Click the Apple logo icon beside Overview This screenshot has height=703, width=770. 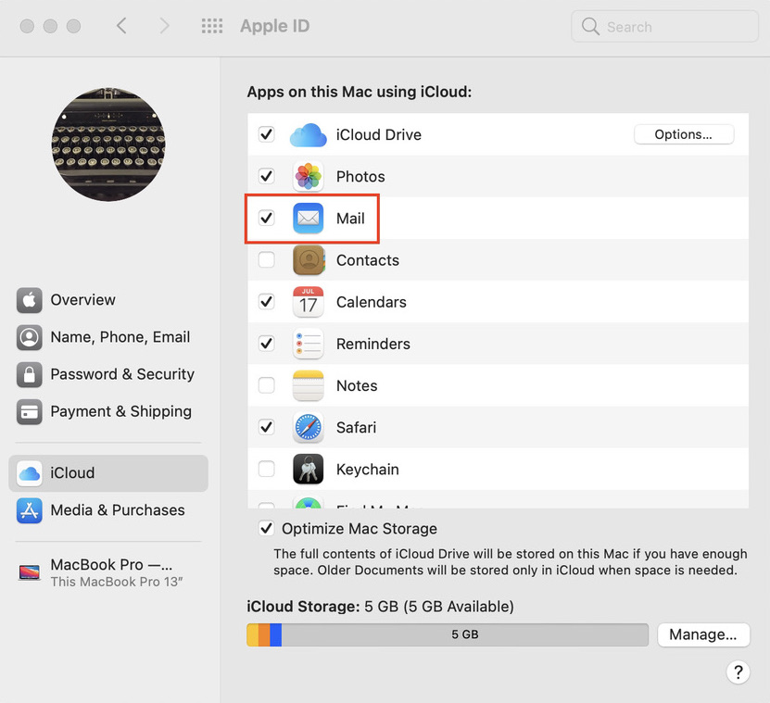pyautogui.click(x=29, y=300)
